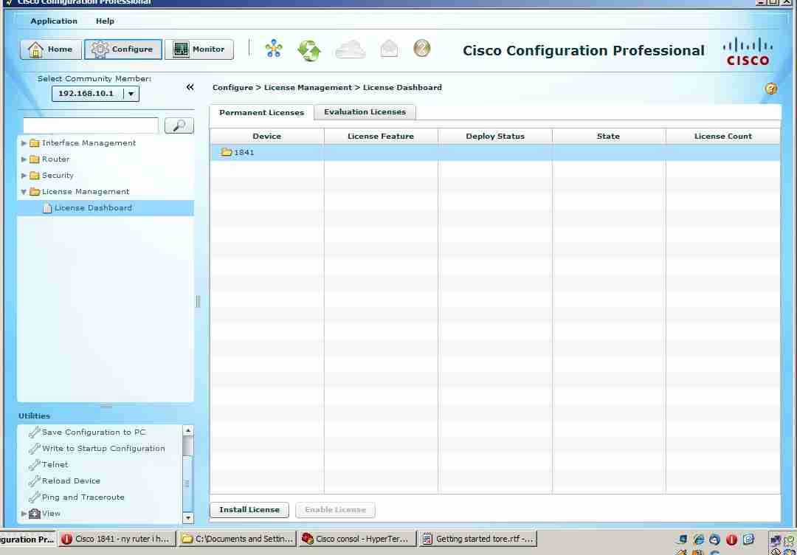Expand the Router folder
The image size is (797, 555).
pos(24,159)
